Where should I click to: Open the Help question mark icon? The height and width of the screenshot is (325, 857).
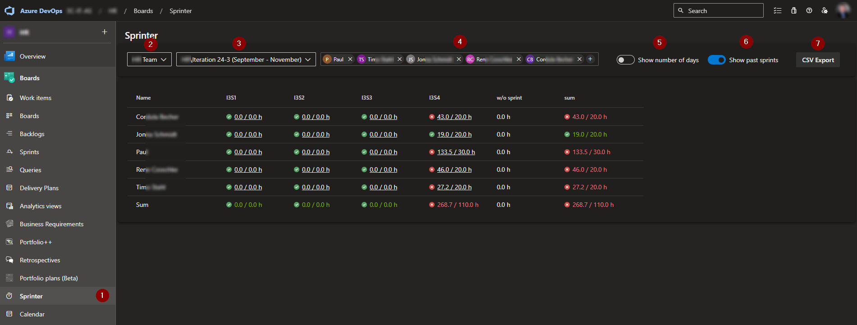[809, 10]
